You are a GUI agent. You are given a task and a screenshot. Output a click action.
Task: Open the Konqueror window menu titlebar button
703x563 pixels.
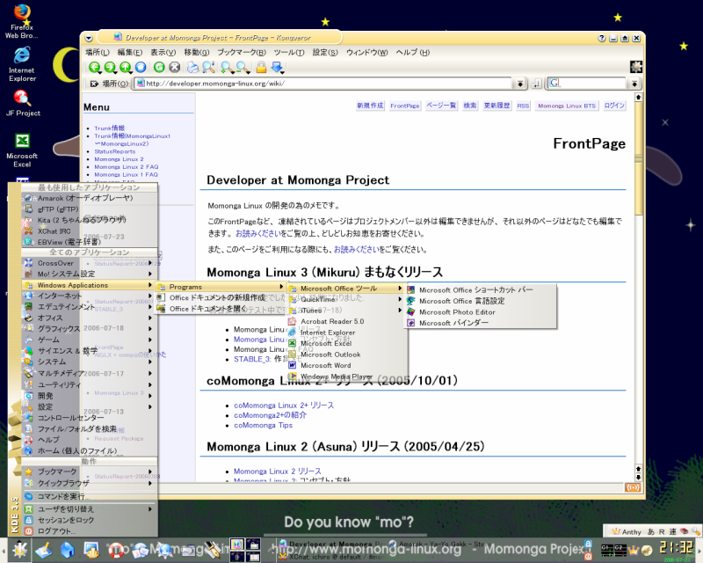[89, 38]
